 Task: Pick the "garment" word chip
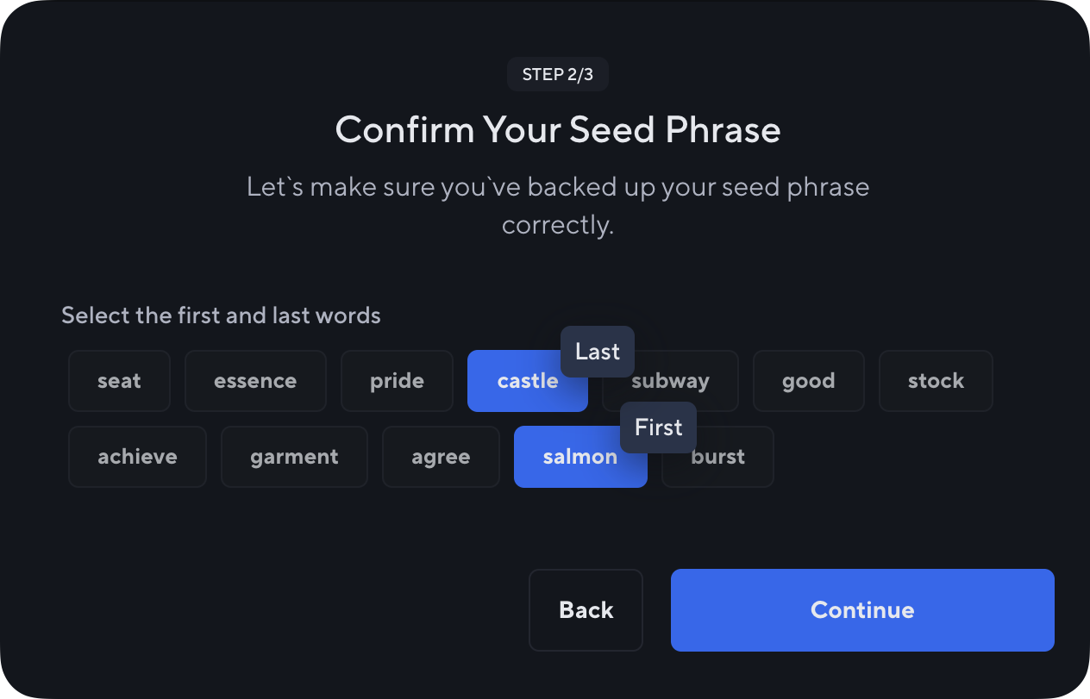294,457
